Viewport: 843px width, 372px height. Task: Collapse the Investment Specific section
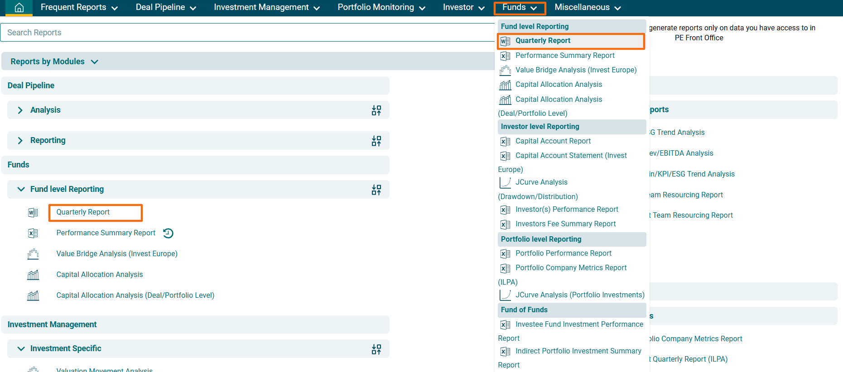click(21, 348)
